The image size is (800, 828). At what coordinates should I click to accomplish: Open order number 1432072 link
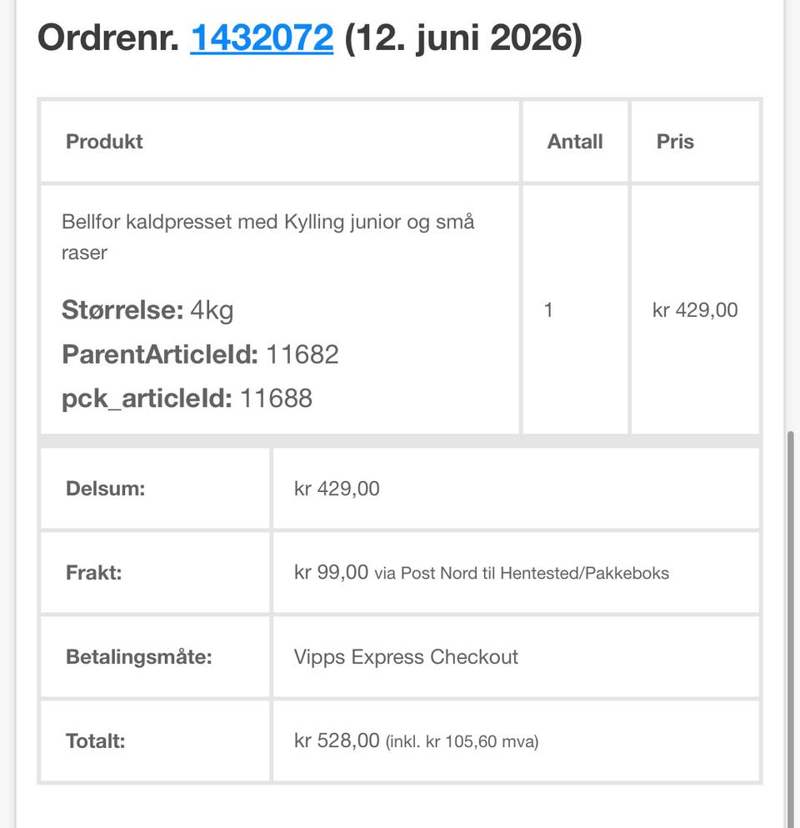click(x=261, y=38)
